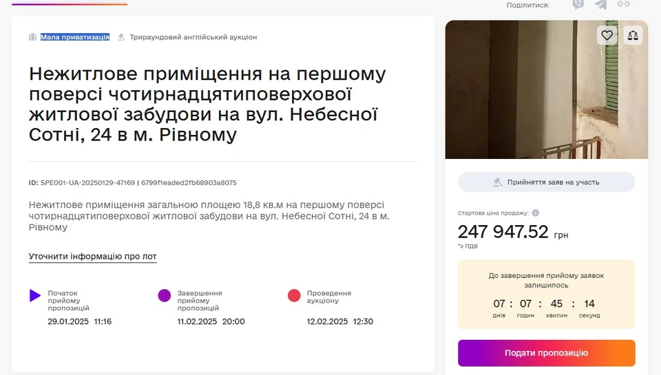Open Трираундовий англійський аукціон type link
The image size is (661, 375).
(x=193, y=37)
